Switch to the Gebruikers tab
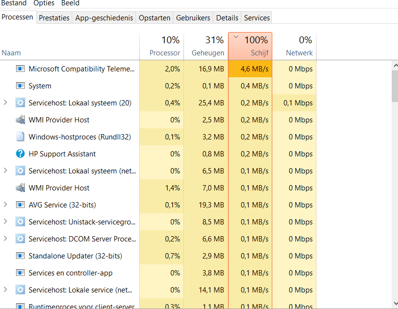The height and width of the screenshot is (309, 398). coord(193,18)
